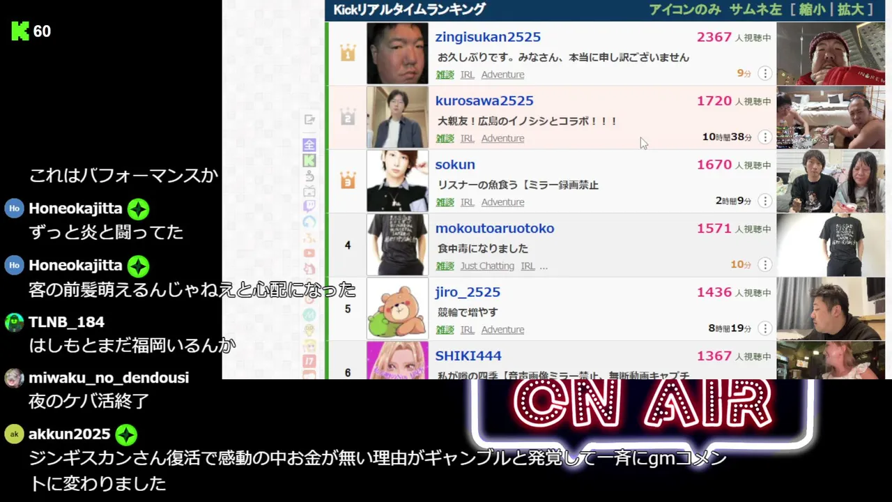Open the external-link icon above the site filter sidebar
The image size is (892, 502).
pos(309,120)
